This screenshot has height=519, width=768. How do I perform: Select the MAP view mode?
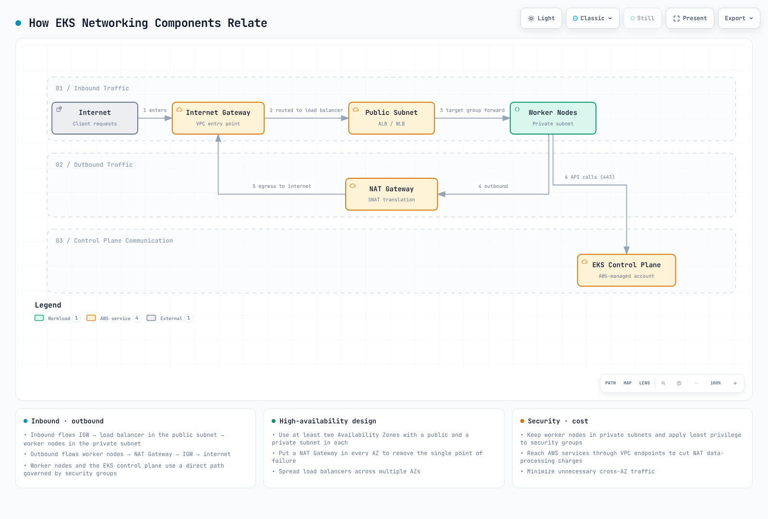coord(627,383)
